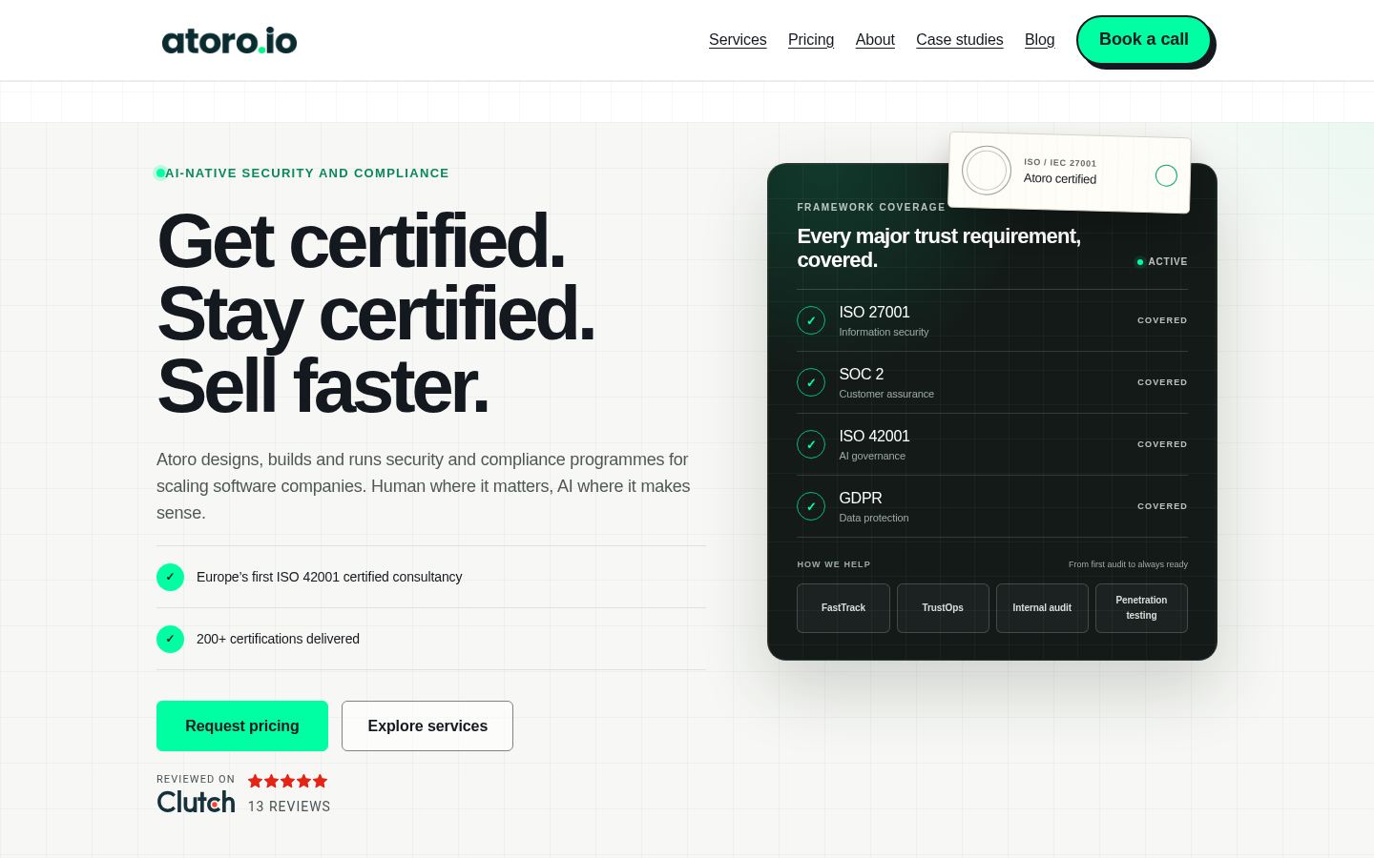Click the GDPR row title

(861, 499)
